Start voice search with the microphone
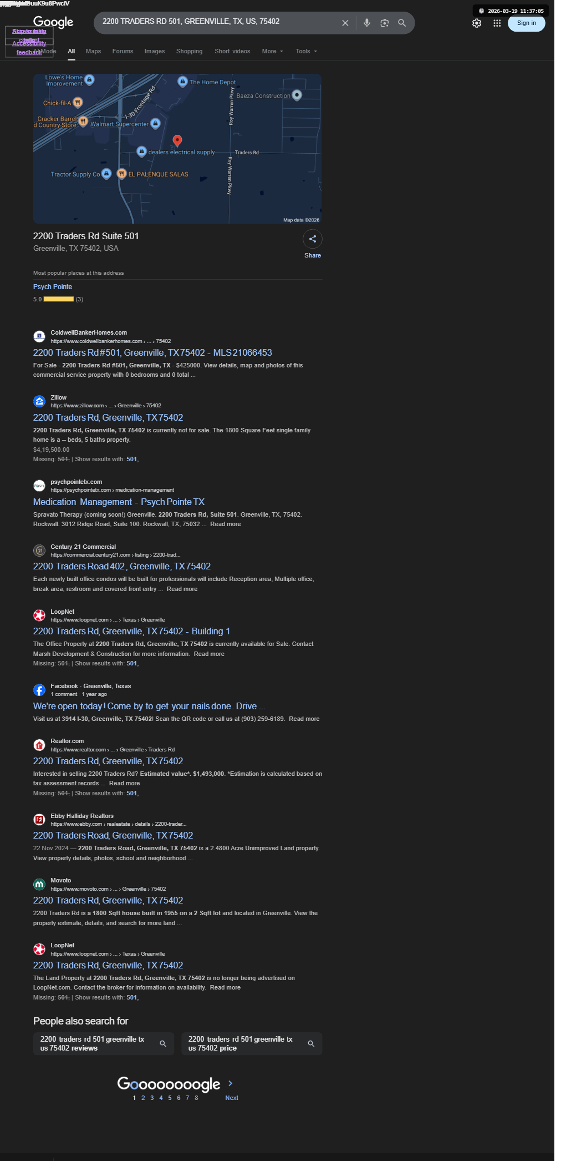 (x=366, y=23)
